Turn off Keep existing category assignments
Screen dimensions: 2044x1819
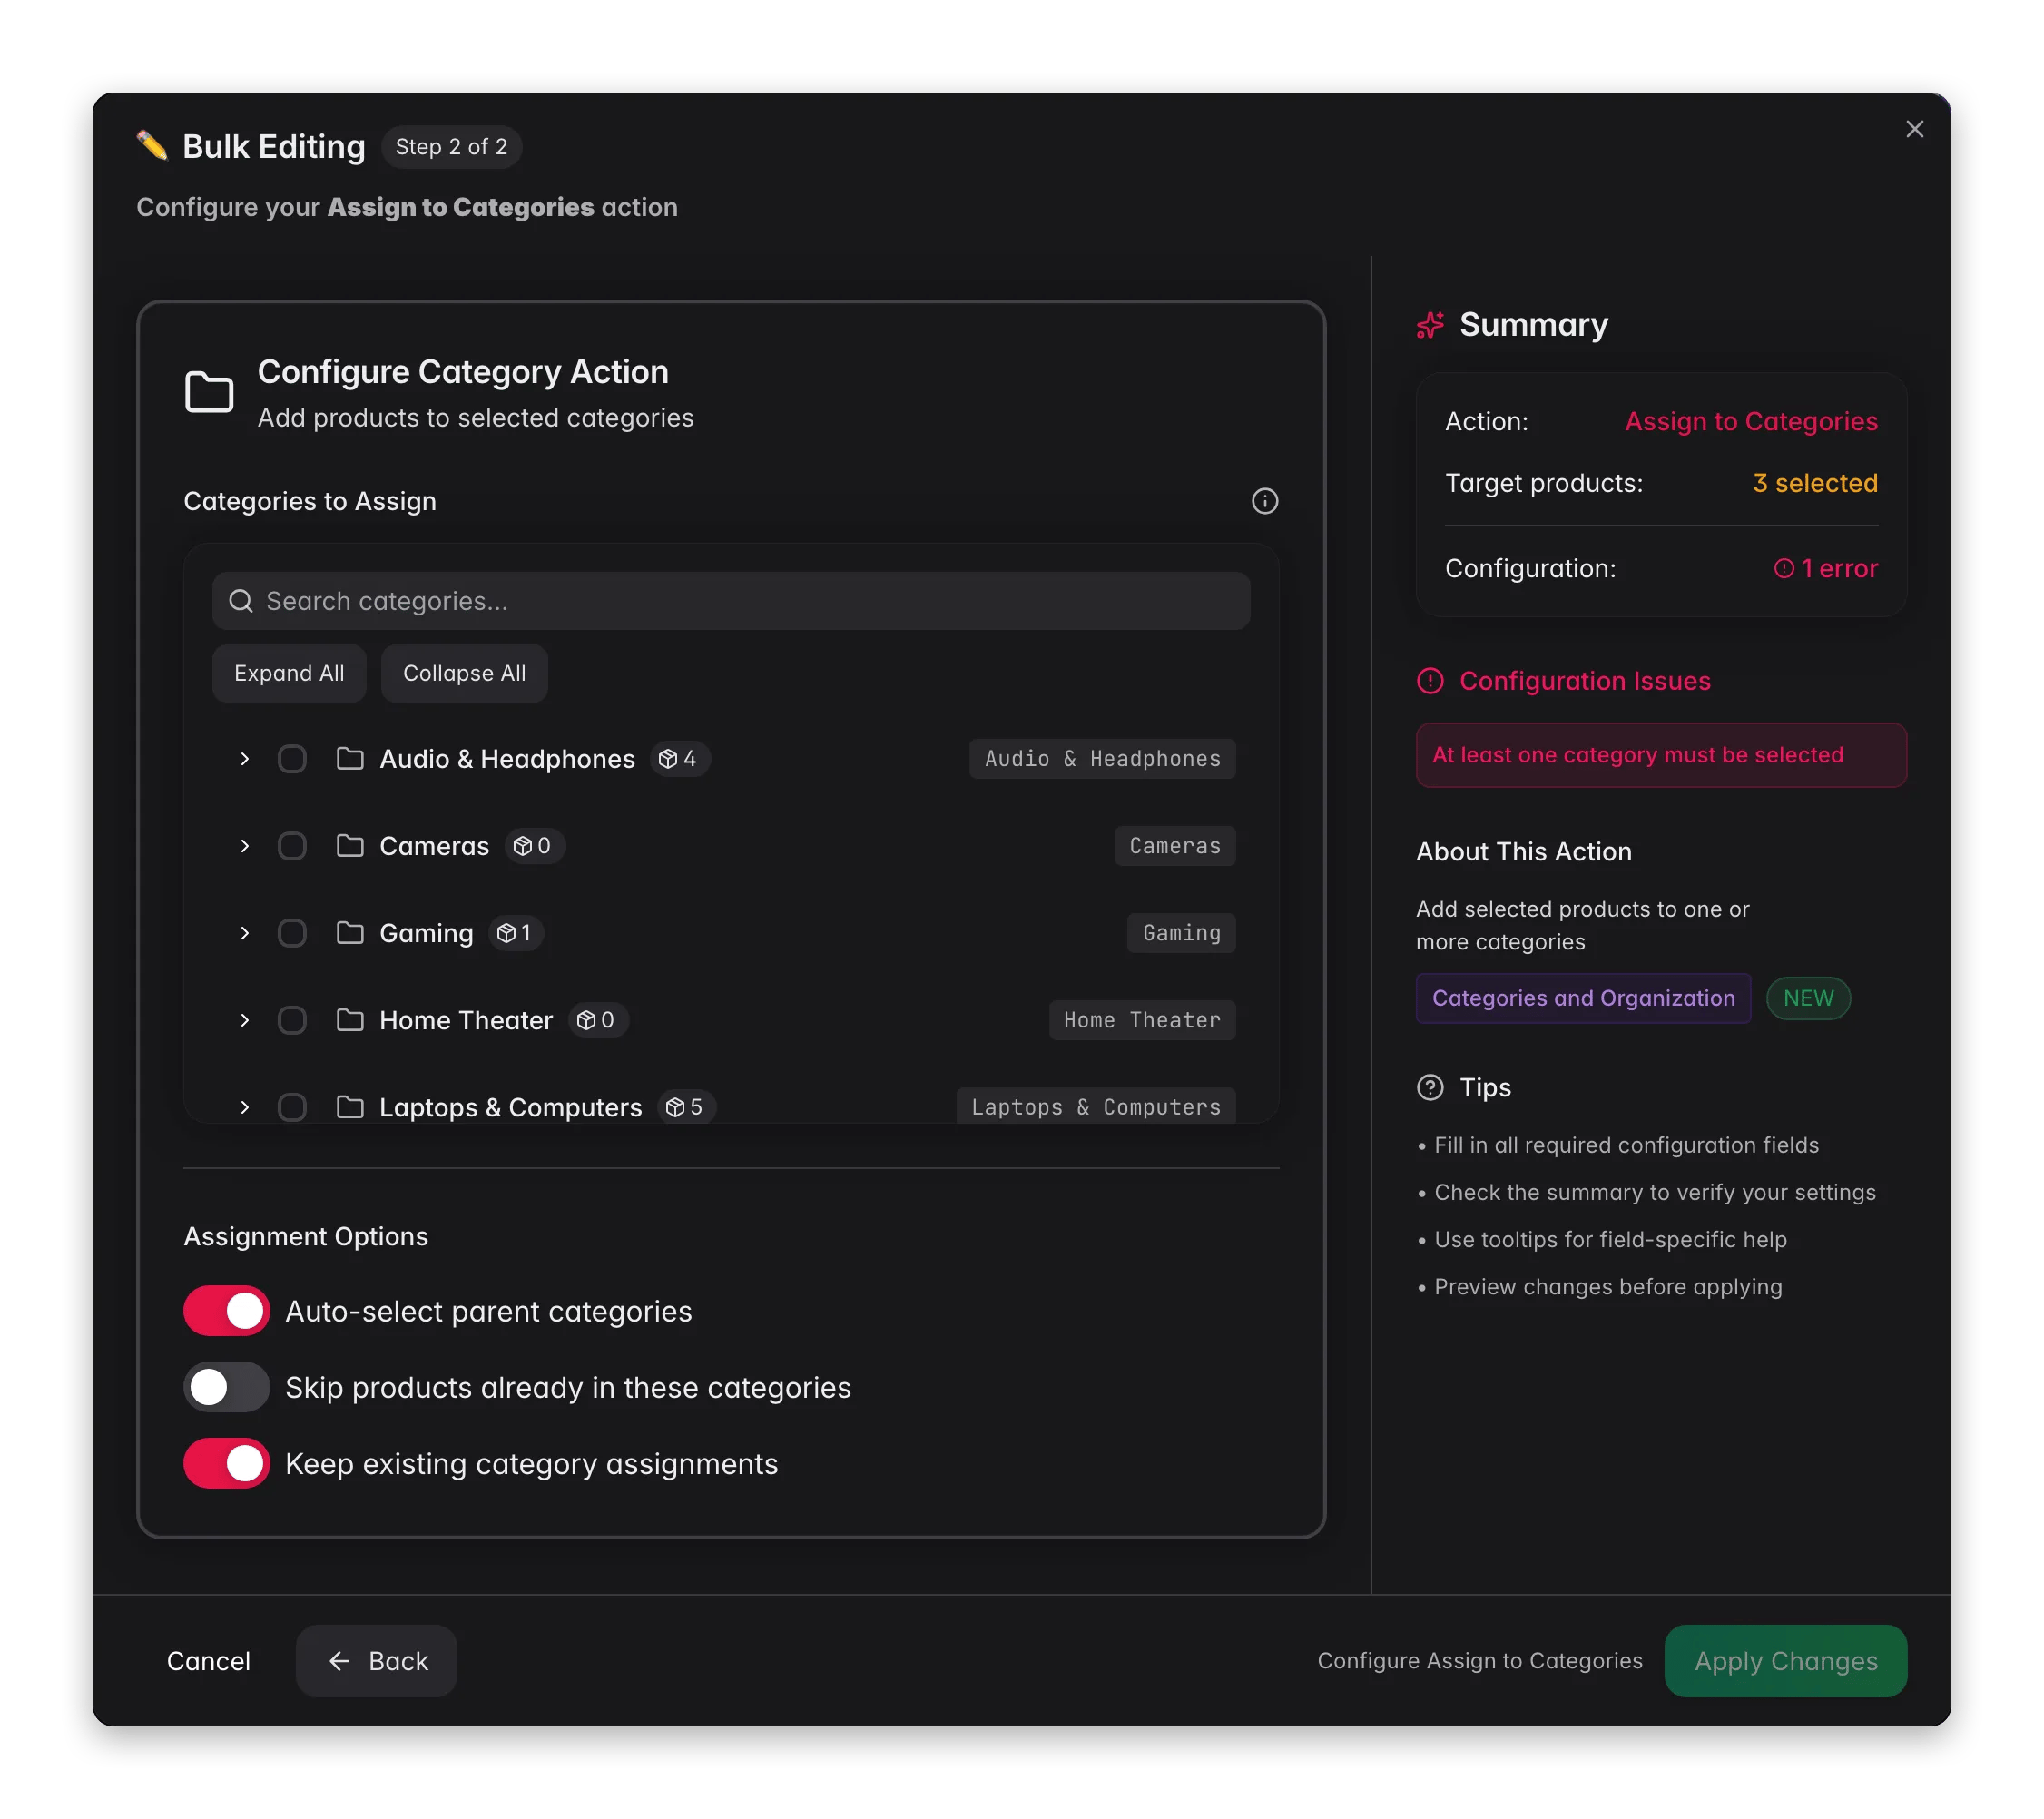pos(227,1462)
